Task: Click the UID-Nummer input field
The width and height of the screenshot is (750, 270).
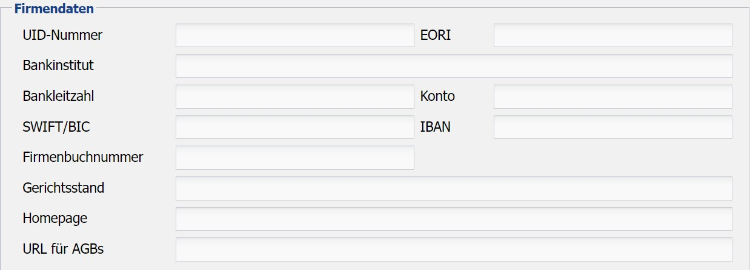Action: 294,36
